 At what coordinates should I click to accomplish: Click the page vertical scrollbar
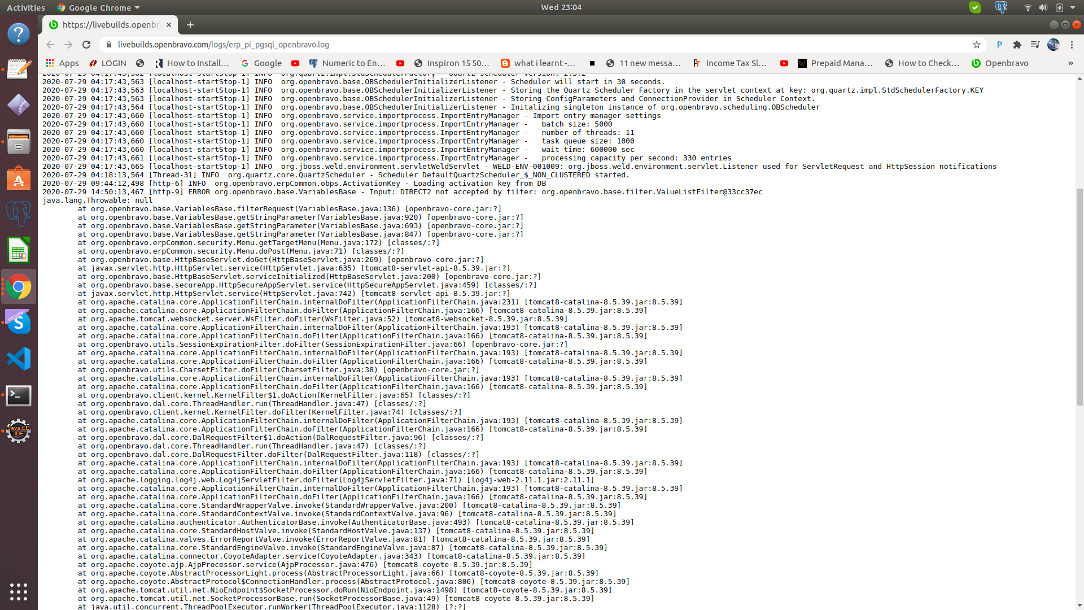1079,297
